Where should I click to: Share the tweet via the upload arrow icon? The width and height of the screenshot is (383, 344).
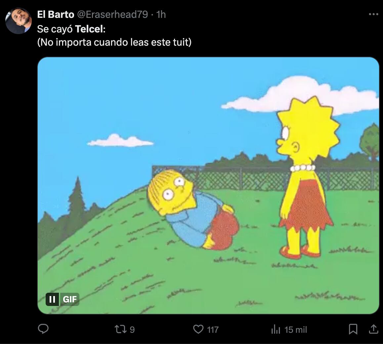click(x=373, y=329)
